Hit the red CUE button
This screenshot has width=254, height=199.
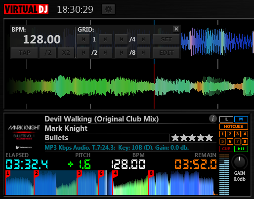226,149
